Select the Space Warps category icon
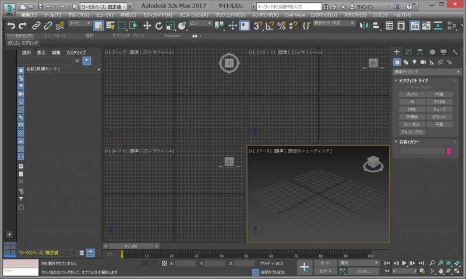 (x=440, y=62)
